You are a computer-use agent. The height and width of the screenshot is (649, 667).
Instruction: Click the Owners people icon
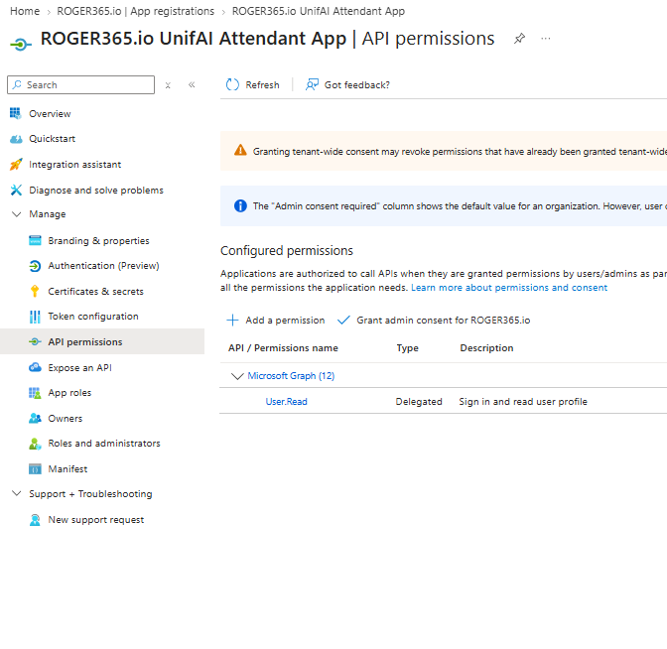35,418
